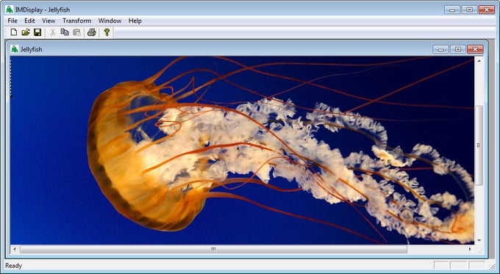Open a file with the folder icon
500x274 pixels.
point(26,32)
